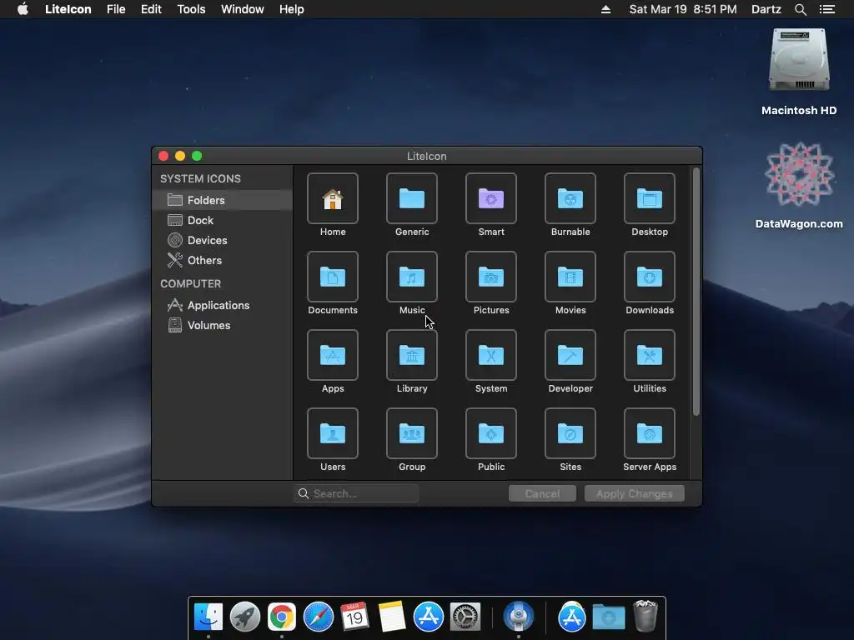Select the Music folder icon
This screenshot has height=640, width=854.
coord(412,277)
